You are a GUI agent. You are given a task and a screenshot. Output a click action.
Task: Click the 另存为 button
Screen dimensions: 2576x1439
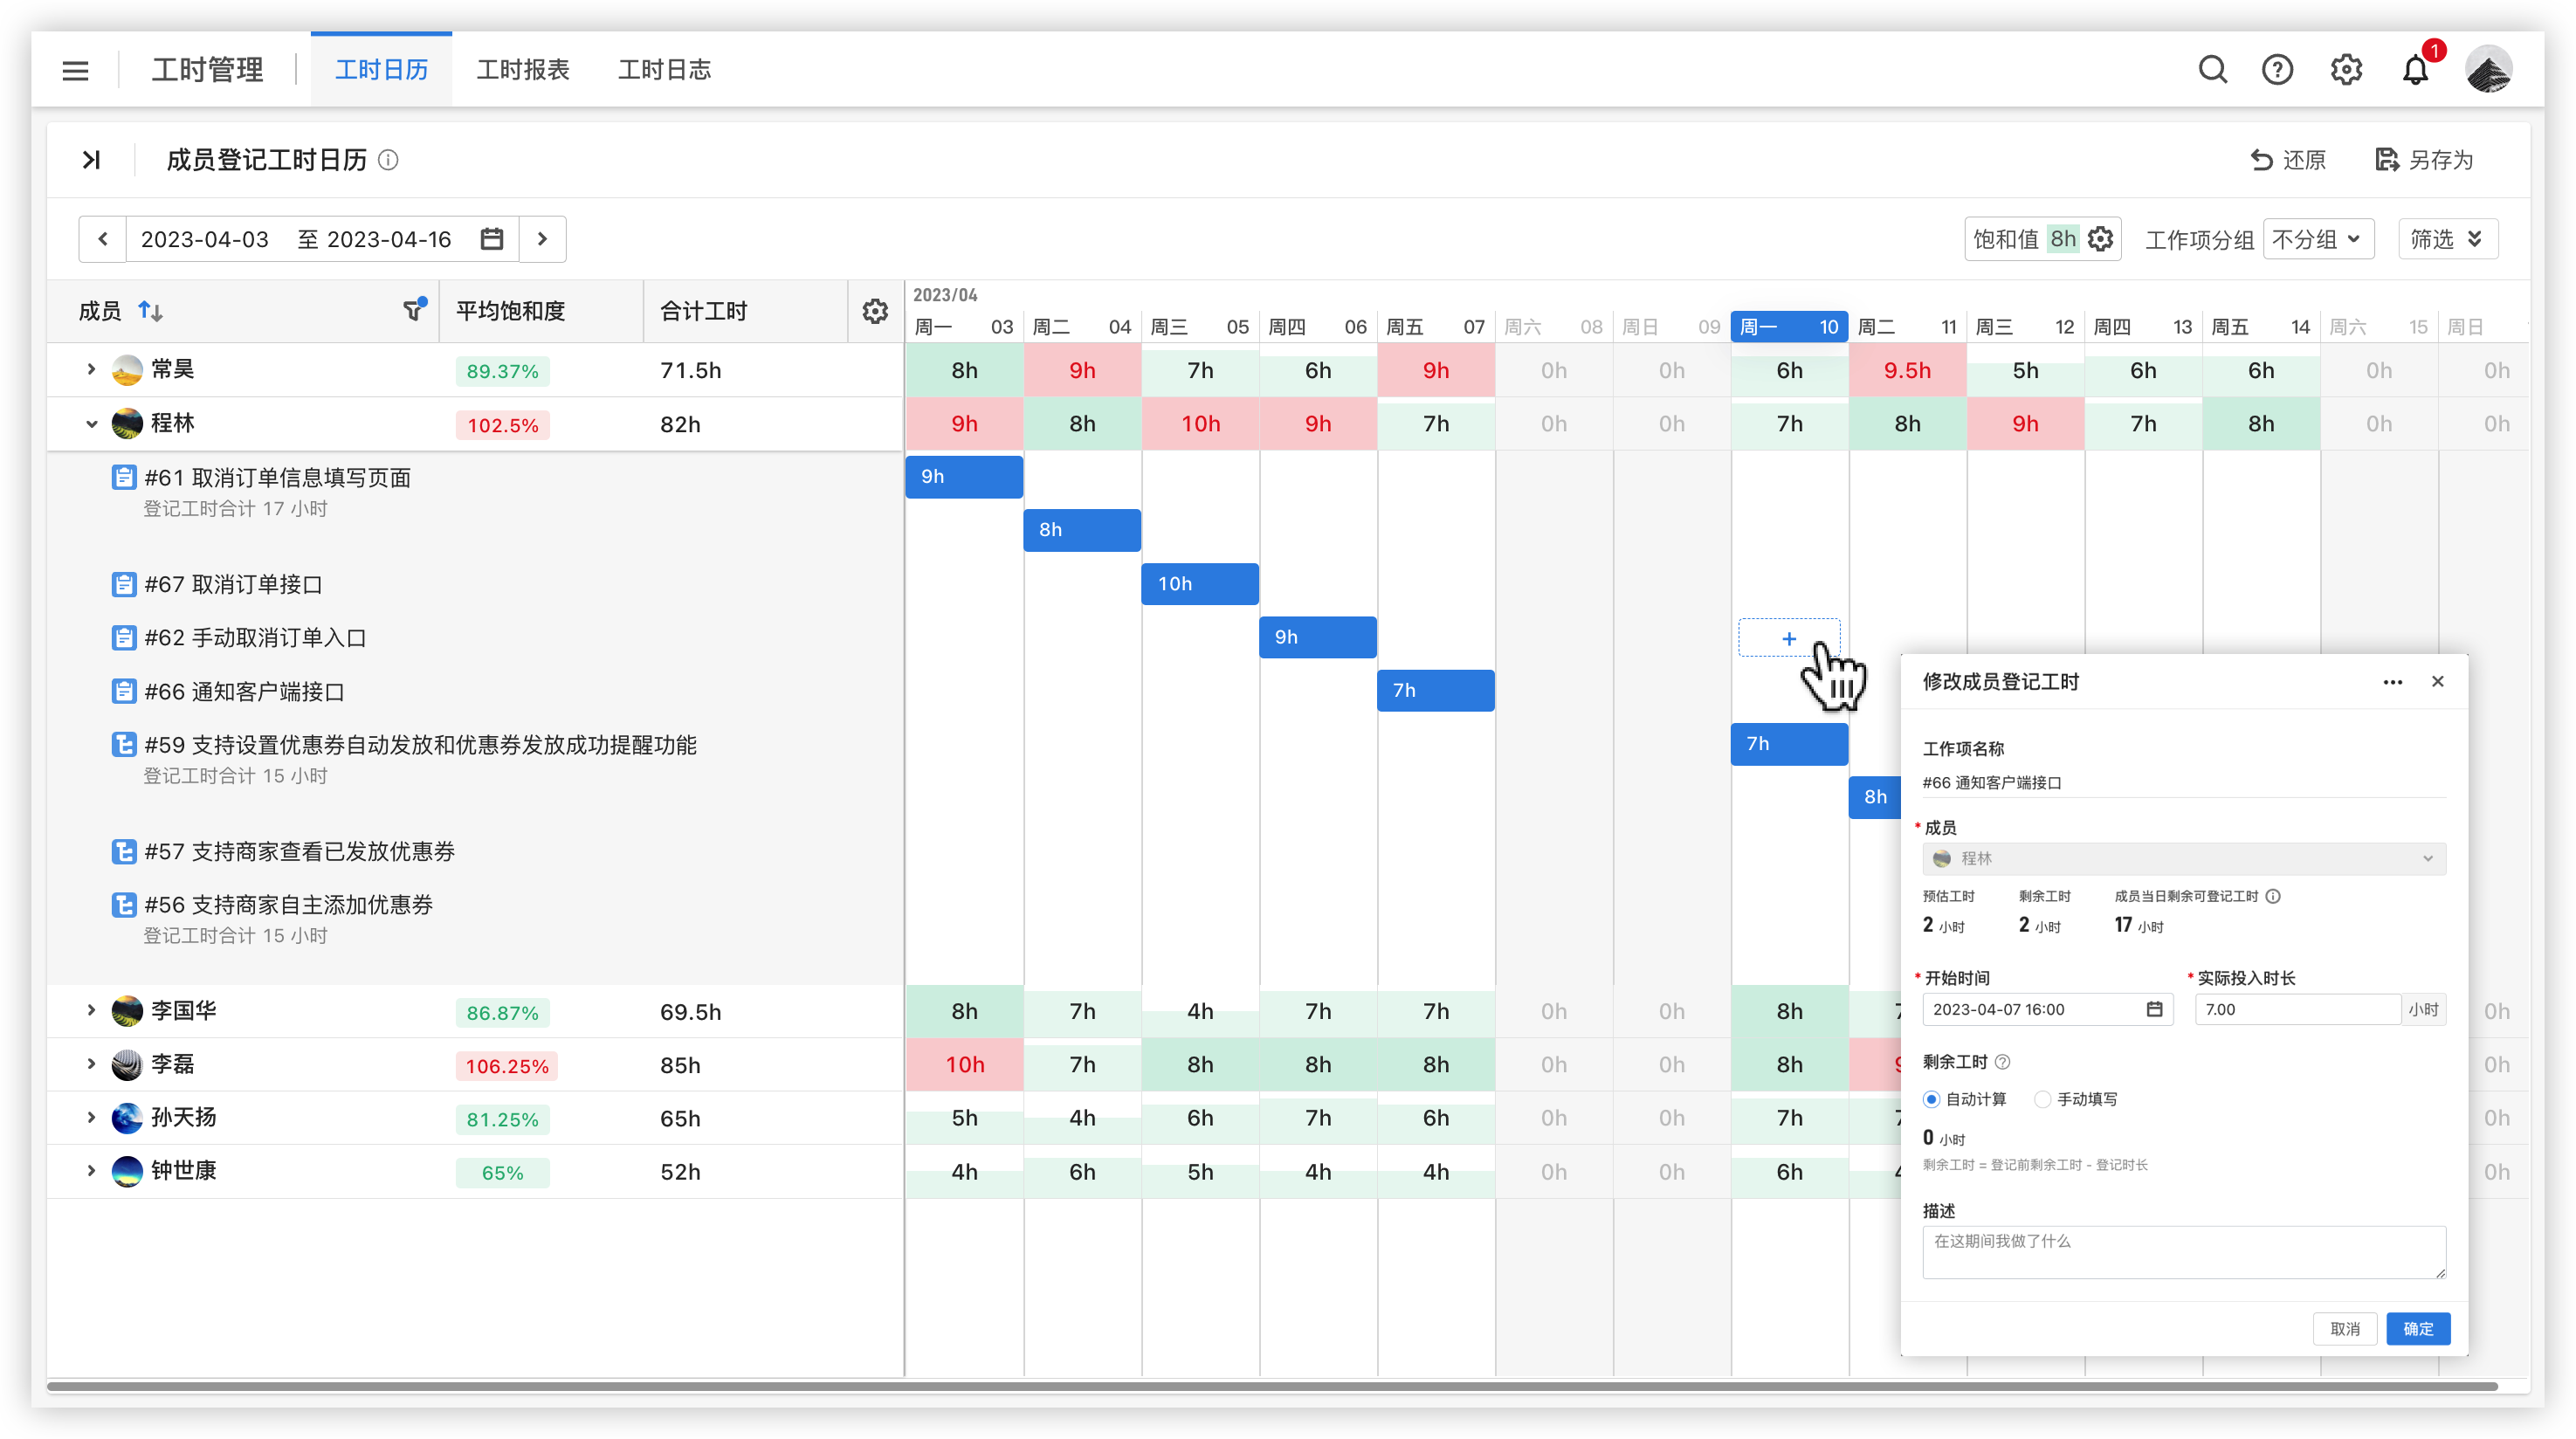(x=2424, y=160)
